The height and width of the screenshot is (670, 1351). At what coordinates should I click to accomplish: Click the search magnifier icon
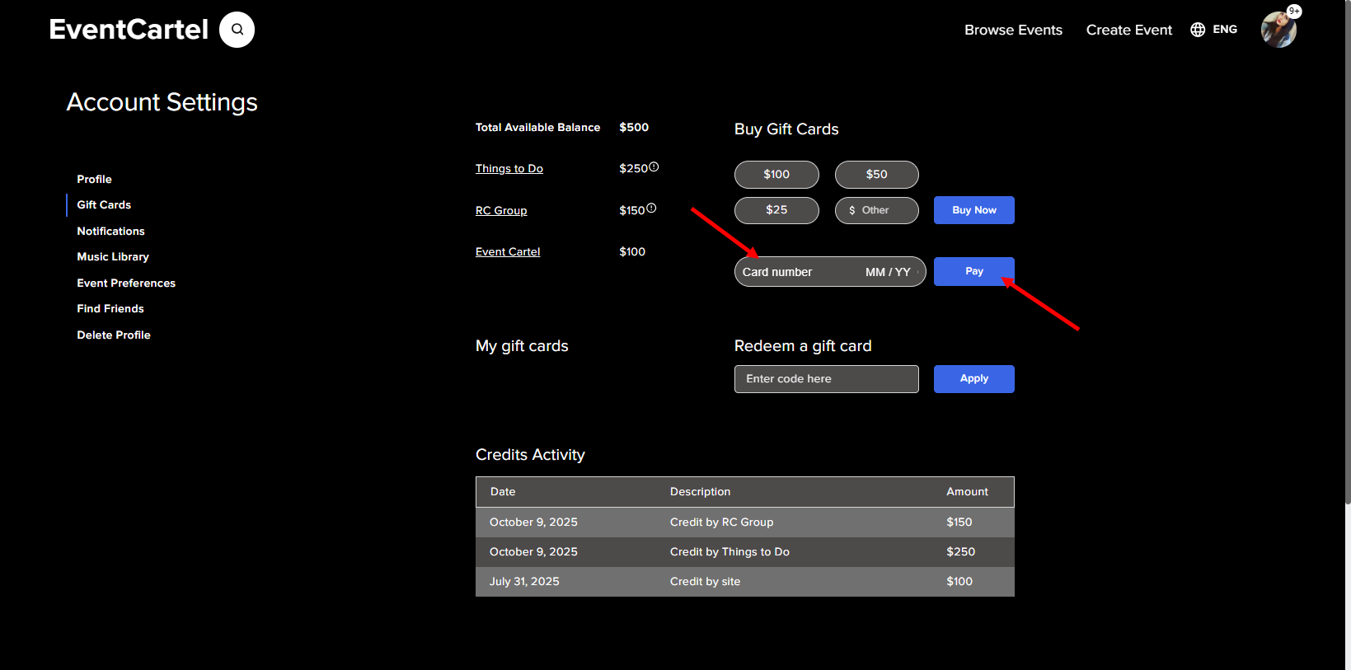237,30
